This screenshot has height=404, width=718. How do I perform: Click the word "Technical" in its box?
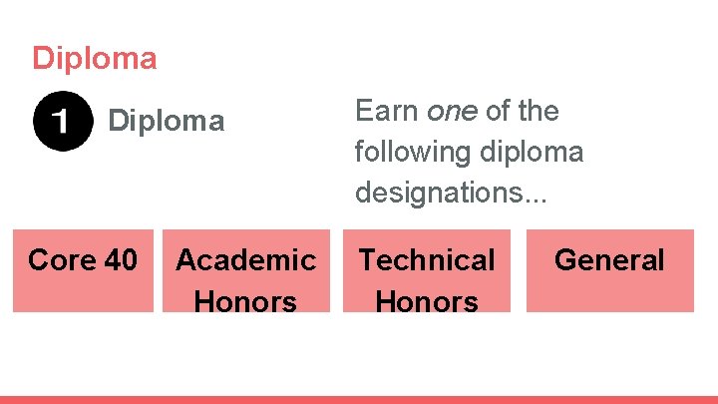pyautogui.click(x=427, y=260)
